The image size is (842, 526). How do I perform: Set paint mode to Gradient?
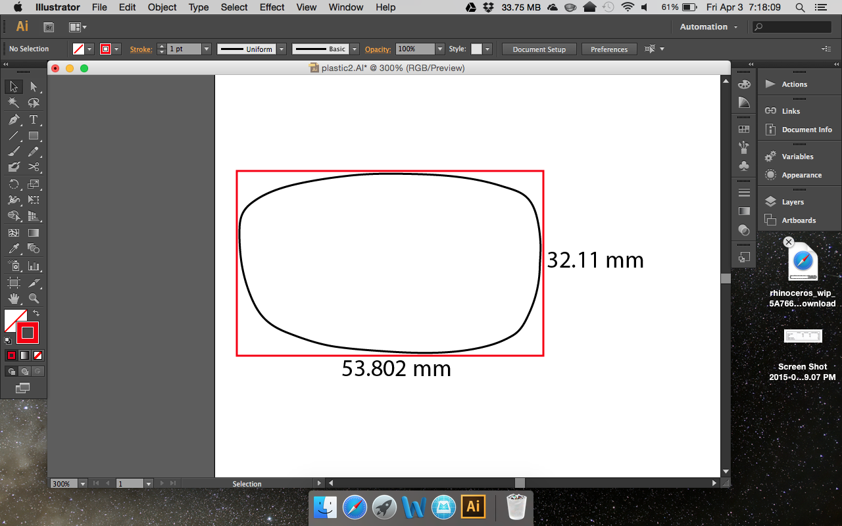[x=24, y=356]
